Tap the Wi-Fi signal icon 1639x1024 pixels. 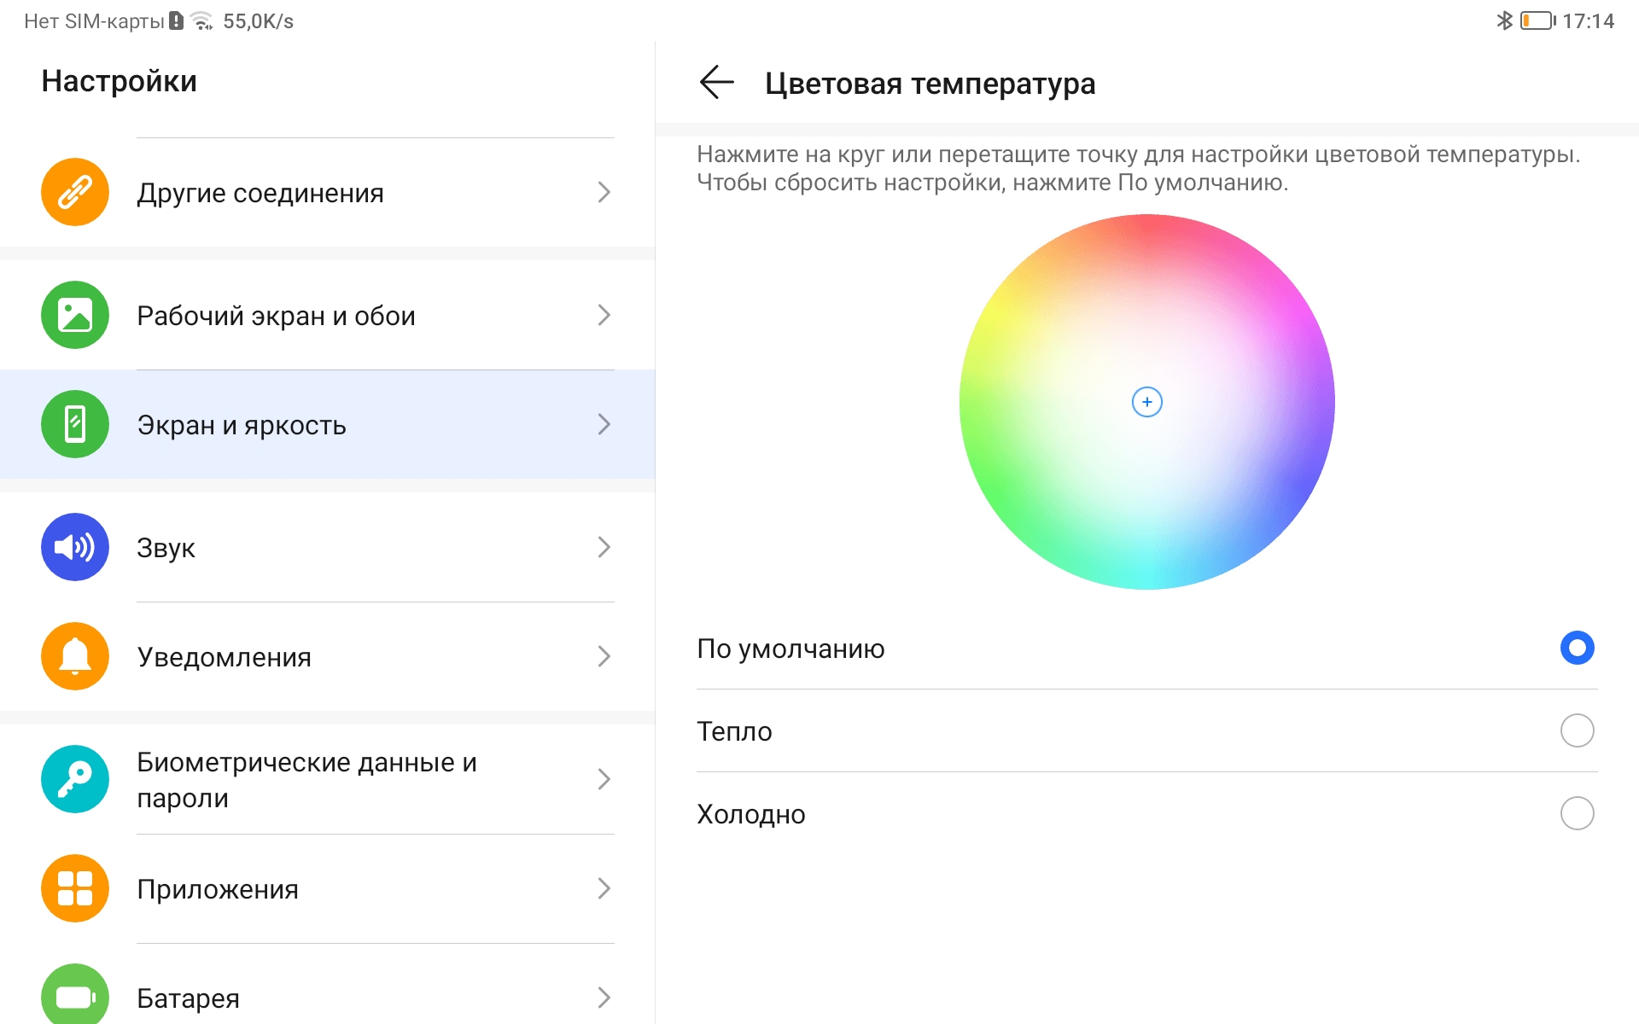point(202,20)
